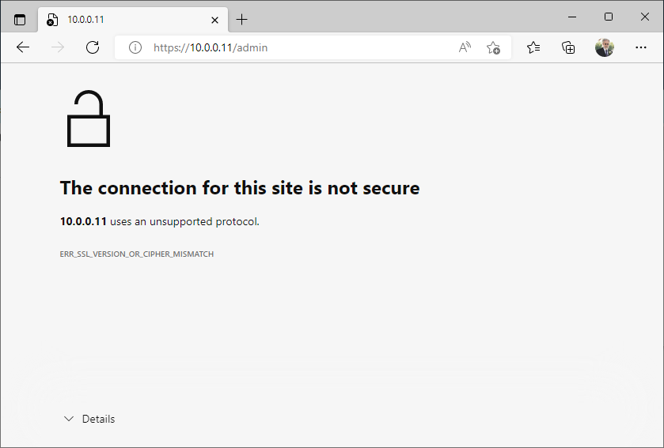Open the tab actions menu icon
Screen dimensions: 664x448
click(20, 19)
